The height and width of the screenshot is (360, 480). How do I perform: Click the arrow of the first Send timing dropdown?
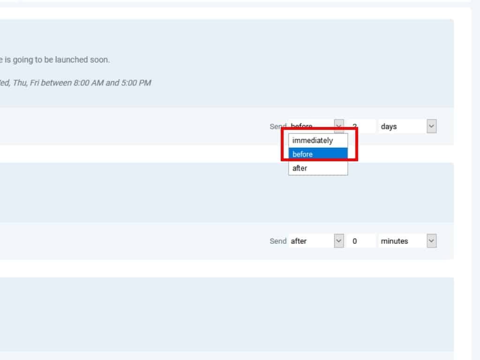[x=339, y=126]
